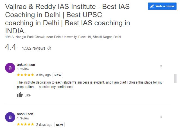Screen dimensions: 183x134
Task: Open ankush sen's profile name link
Action: pyautogui.click(x=26, y=64)
